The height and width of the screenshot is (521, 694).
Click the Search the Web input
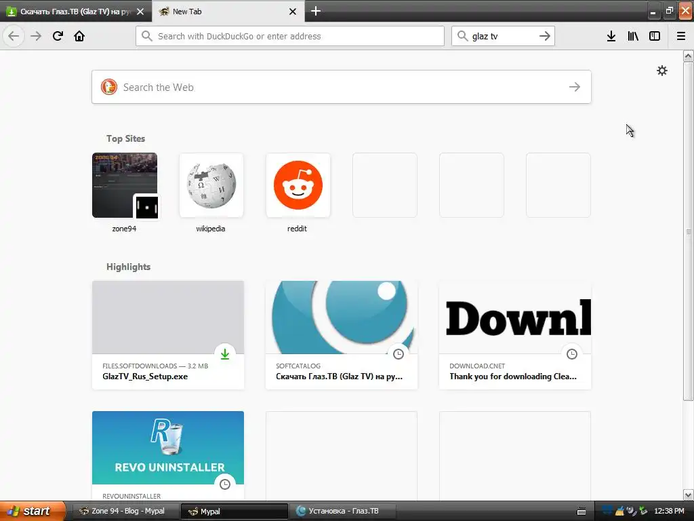point(342,87)
